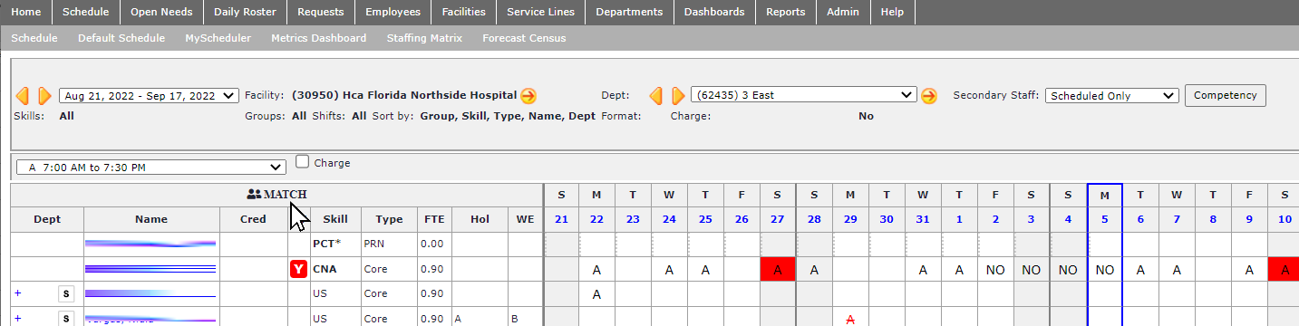
Task: Expand the second US Core row plus
Action: 18,318
